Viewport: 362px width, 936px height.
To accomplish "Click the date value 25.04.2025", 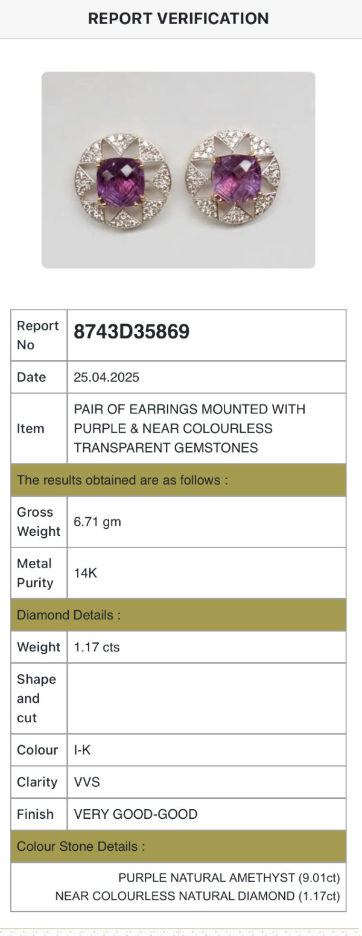I will [107, 377].
